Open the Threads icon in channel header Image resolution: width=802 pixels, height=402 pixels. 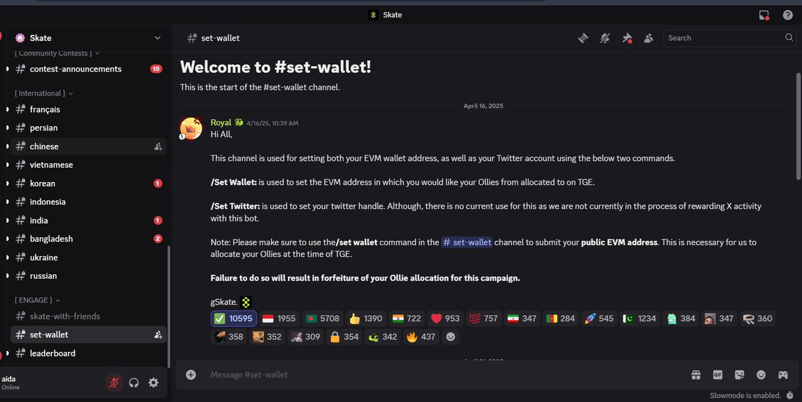583,38
